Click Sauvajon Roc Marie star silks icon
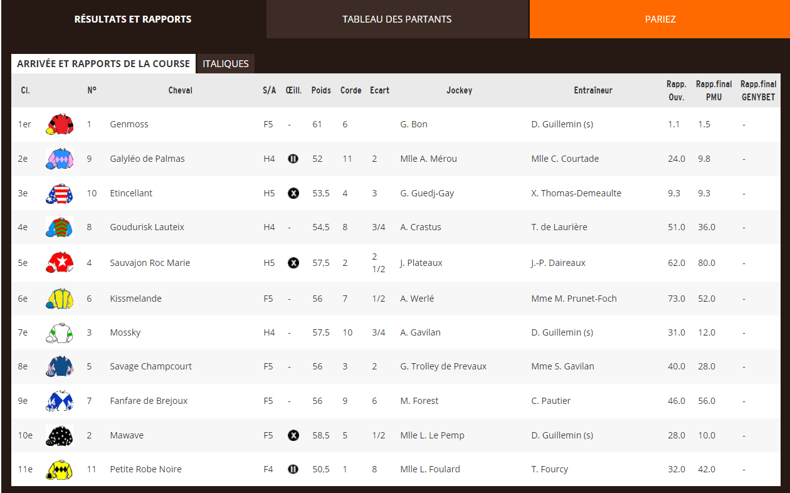Image resolution: width=790 pixels, height=493 pixels. (x=60, y=263)
